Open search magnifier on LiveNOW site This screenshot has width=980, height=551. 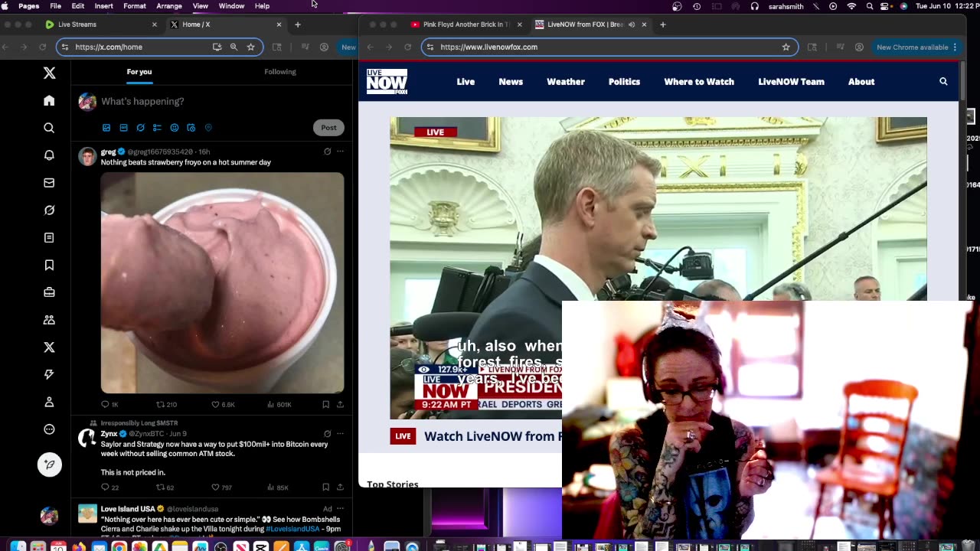(x=943, y=81)
